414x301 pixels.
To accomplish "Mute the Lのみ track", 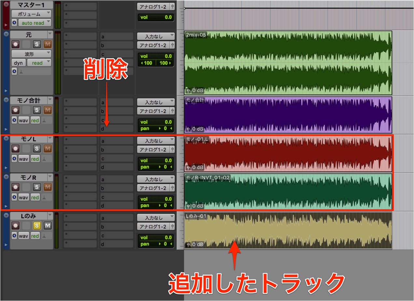I will (x=48, y=225).
